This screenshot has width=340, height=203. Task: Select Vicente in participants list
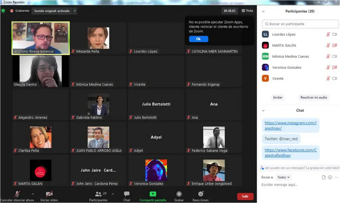[300, 78]
